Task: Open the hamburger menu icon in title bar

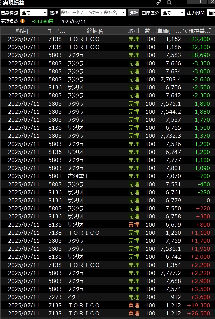Action: tap(179, 2)
